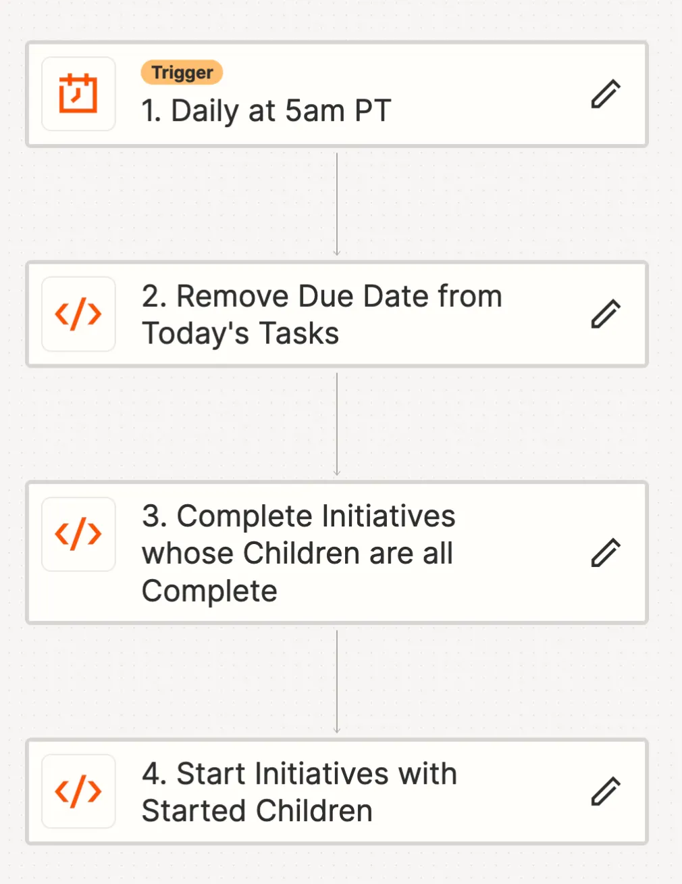
Task: Click empty dotted canvas above the trigger step
Action: click(x=338, y=19)
